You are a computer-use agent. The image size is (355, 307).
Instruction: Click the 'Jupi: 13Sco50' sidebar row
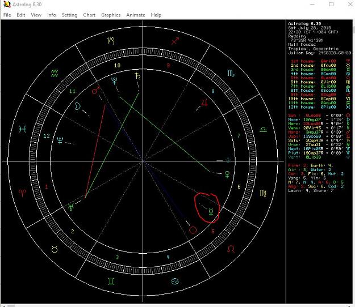click(319, 137)
